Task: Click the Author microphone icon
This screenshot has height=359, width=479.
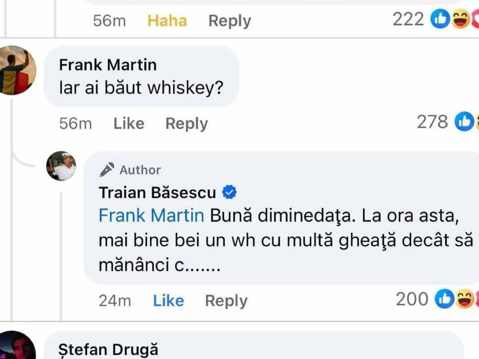Action: pyautogui.click(x=107, y=170)
